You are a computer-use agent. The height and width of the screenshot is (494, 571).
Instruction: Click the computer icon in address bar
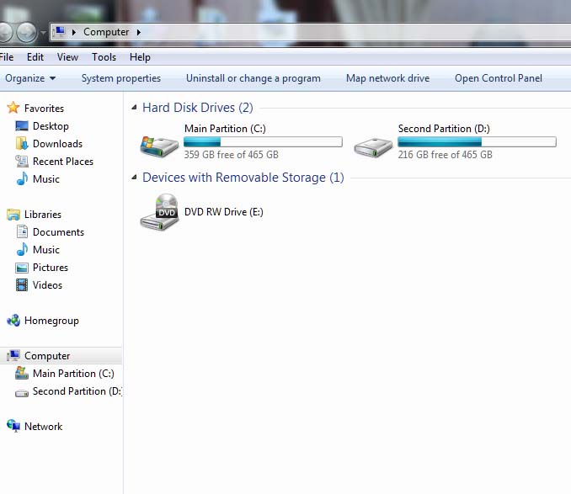pyautogui.click(x=59, y=32)
